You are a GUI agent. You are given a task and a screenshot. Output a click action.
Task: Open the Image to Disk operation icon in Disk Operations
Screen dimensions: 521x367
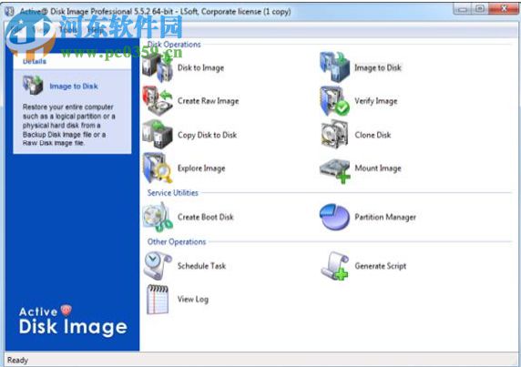point(334,67)
